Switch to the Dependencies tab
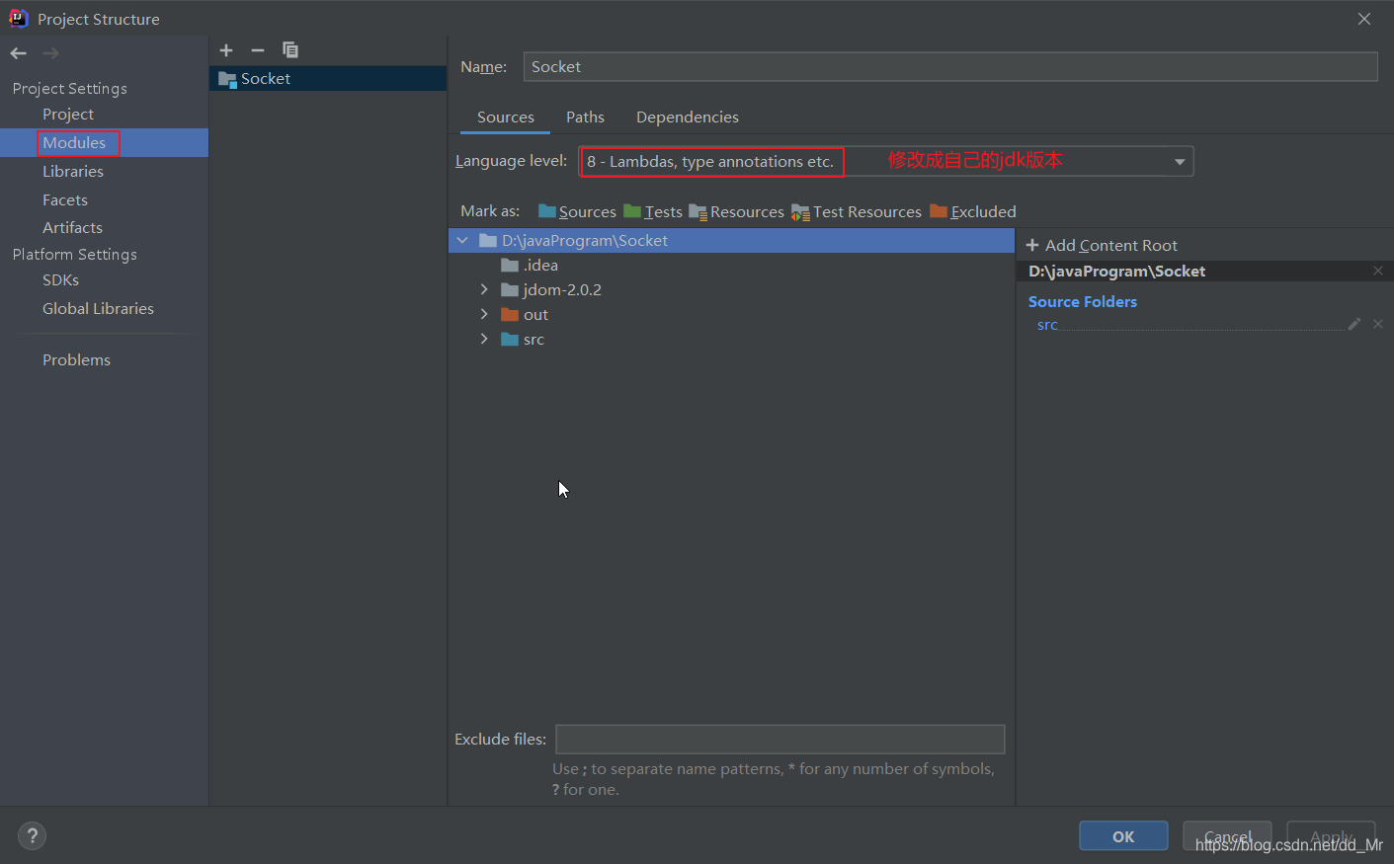Image resolution: width=1394 pixels, height=864 pixels. (688, 118)
